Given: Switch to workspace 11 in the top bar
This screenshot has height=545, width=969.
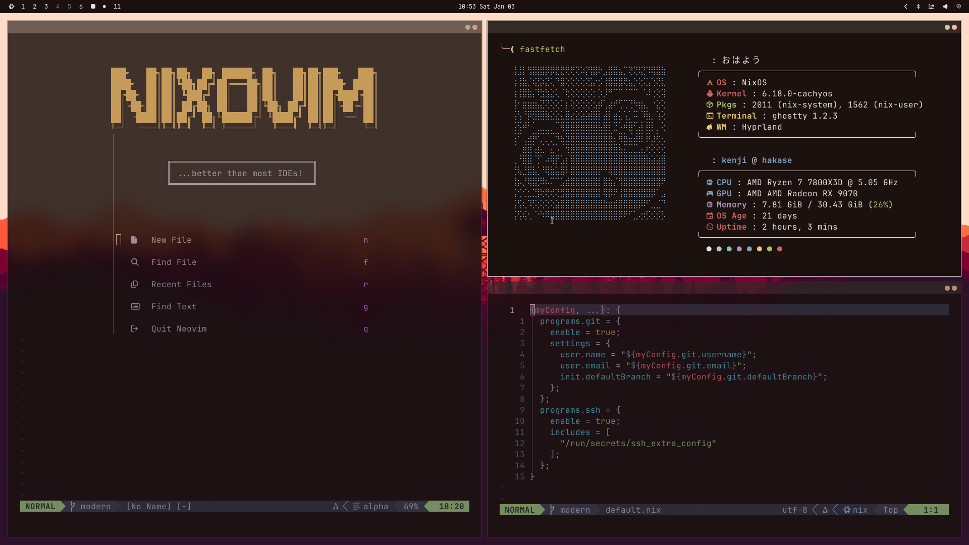Looking at the screenshot, I should pos(117,7).
